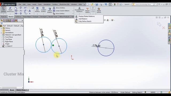Click the Save icon in top toolbar
Screen dimensions: 171x96
click(x=97, y=4)
